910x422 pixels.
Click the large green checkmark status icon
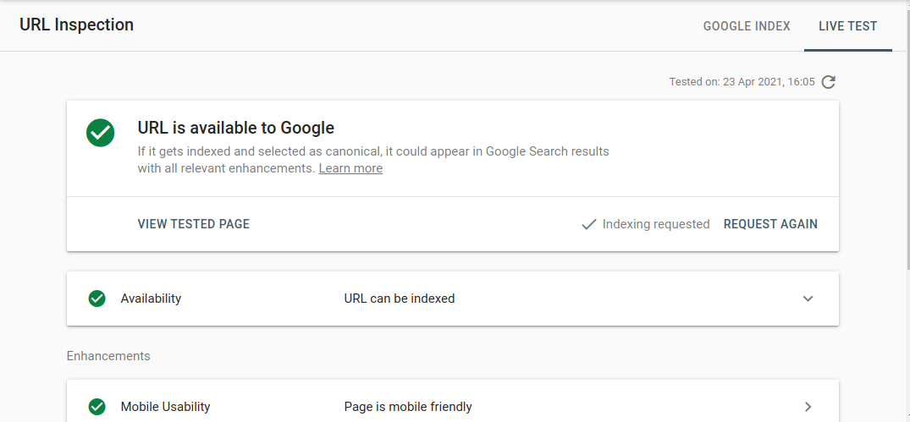(x=101, y=133)
